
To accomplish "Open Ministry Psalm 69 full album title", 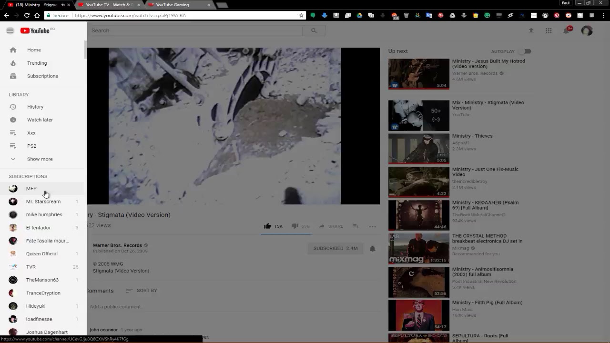I will click(x=485, y=205).
